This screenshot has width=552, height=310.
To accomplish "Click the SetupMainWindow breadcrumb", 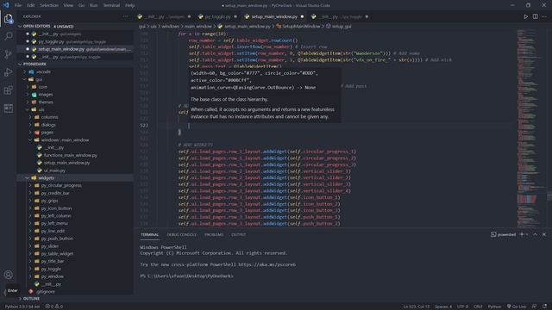I will tap(298, 27).
